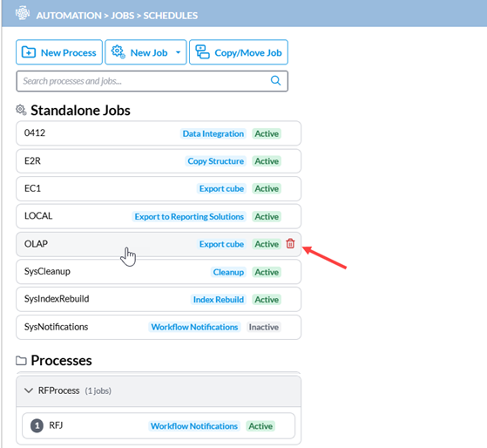The image size is (487, 448).
Task: Click the Processes folder icon
Action: pyautogui.click(x=21, y=360)
